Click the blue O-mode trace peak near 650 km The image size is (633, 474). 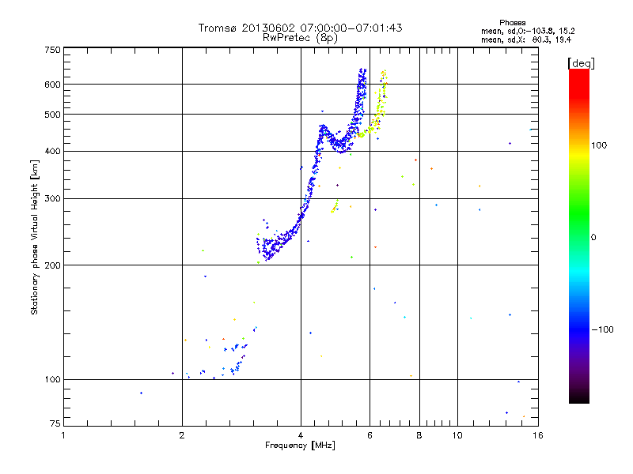click(362, 77)
